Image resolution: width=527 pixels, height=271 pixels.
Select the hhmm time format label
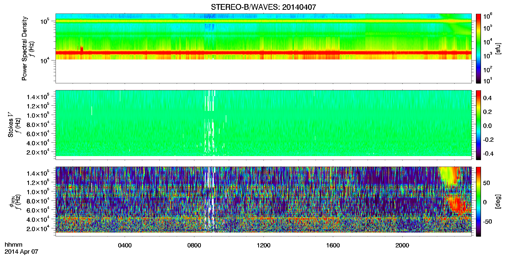14,245
